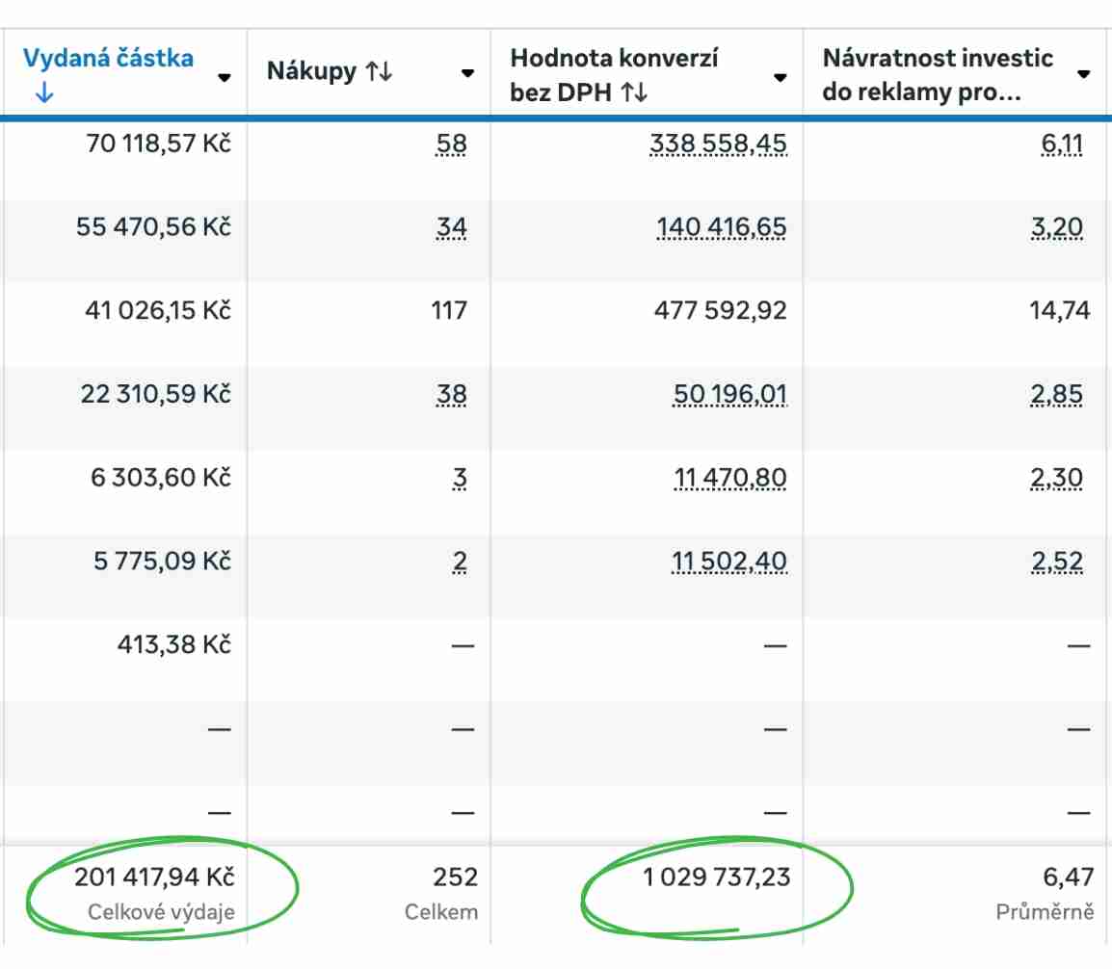Select the spend value 70 118,57 Kč
The height and width of the screenshot is (969, 1112).
[x=158, y=144]
